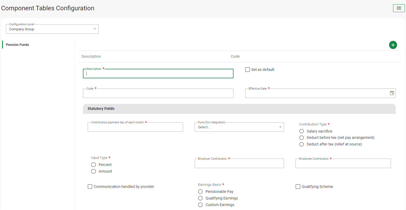Screen dimensions: 406x210
Task: Select the Pension Funds sidebar item
Action: point(17,45)
